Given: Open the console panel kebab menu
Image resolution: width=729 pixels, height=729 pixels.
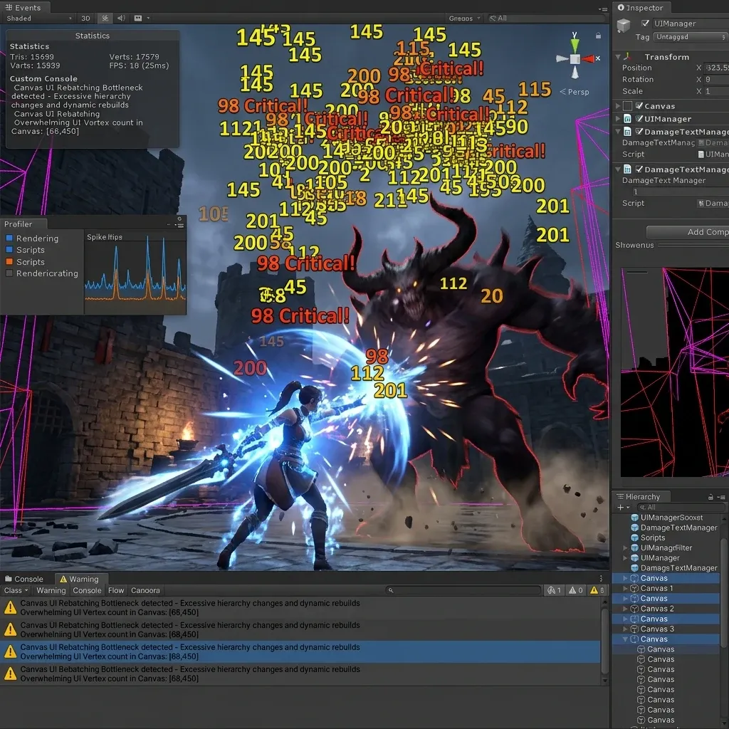Looking at the screenshot, I should 601,579.
